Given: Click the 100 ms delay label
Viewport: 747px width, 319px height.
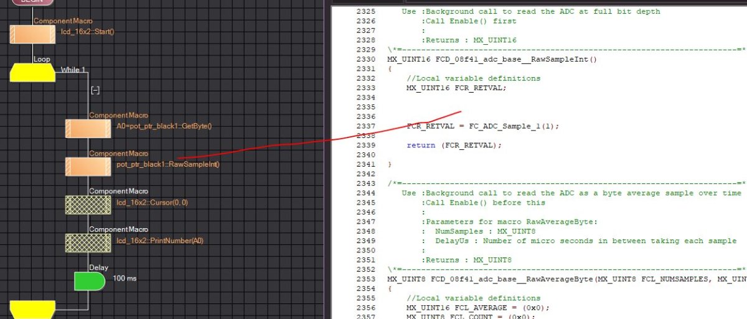Looking at the screenshot, I should tap(125, 278).
